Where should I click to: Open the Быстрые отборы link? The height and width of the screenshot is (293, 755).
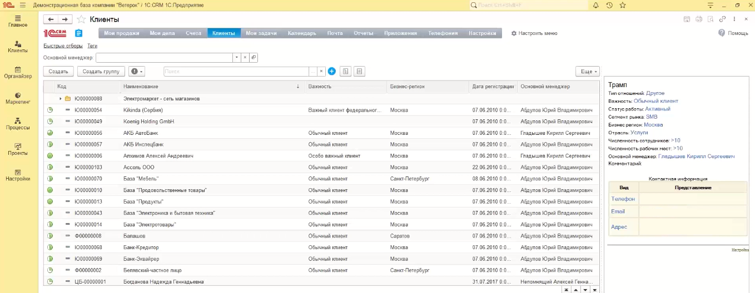(x=63, y=46)
